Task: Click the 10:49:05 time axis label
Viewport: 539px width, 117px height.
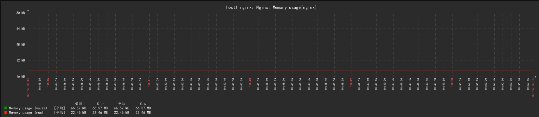Action: click(x=360, y=84)
